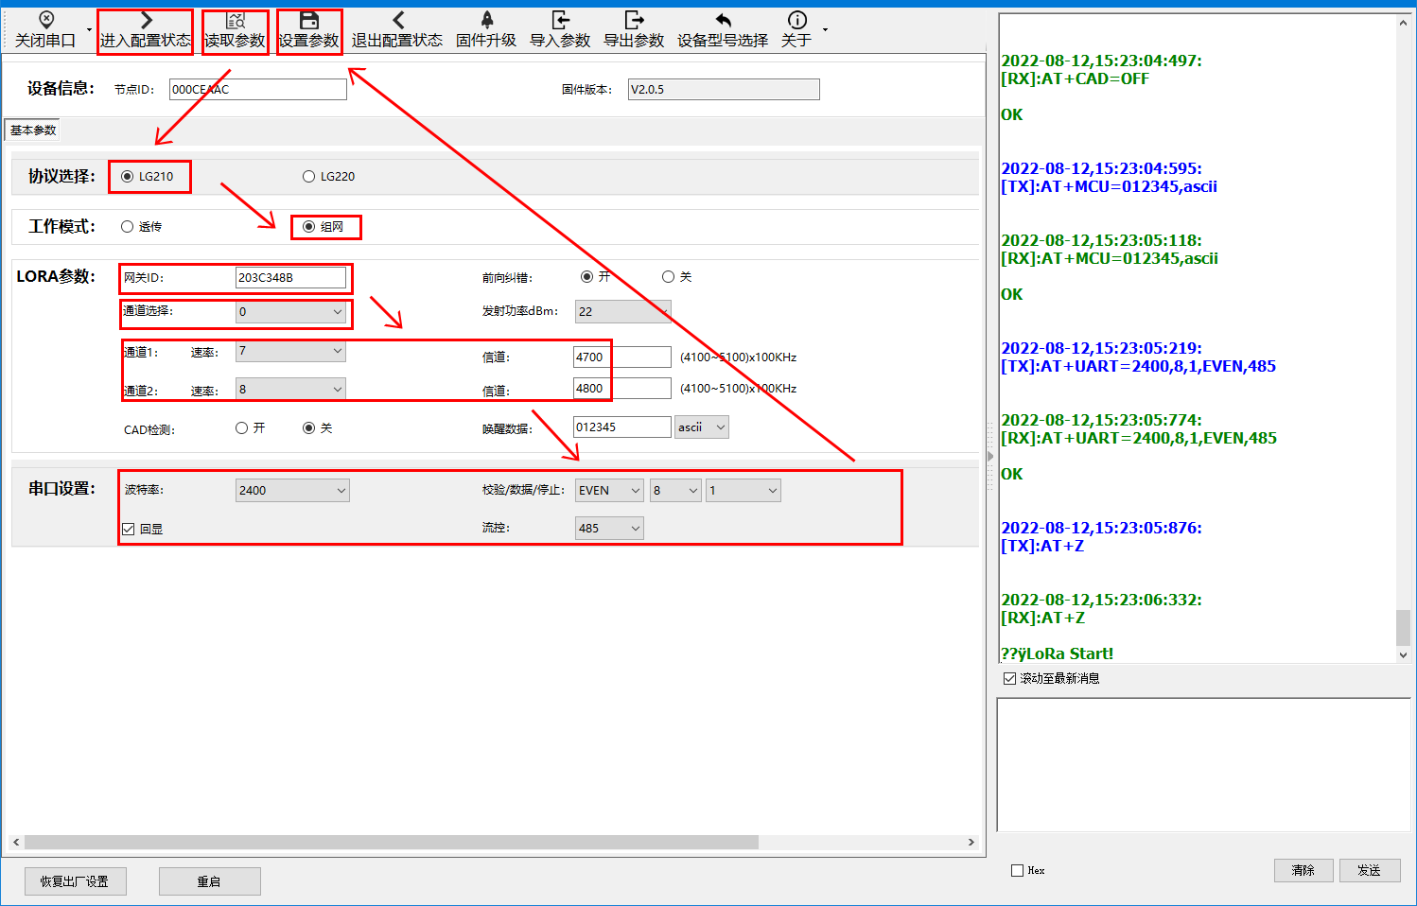Click 进入配置状态 enter config icon
The width and height of the screenshot is (1417, 906).
[146, 20]
